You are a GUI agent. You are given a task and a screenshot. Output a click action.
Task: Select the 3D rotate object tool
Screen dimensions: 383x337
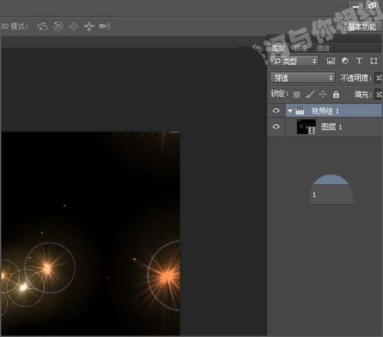(x=43, y=26)
